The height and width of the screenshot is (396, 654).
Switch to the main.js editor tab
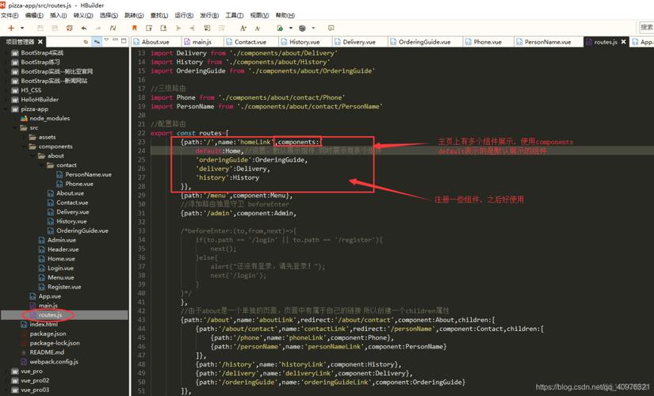point(201,42)
